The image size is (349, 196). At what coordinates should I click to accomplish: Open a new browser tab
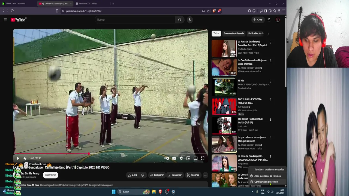coord(113,4)
